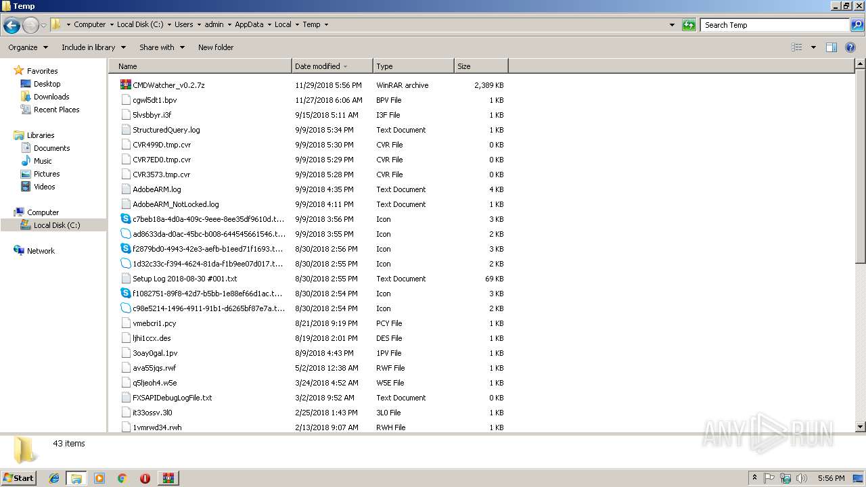Select Pictures under Libraries
866x487 pixels.
[x=47, y=174]
